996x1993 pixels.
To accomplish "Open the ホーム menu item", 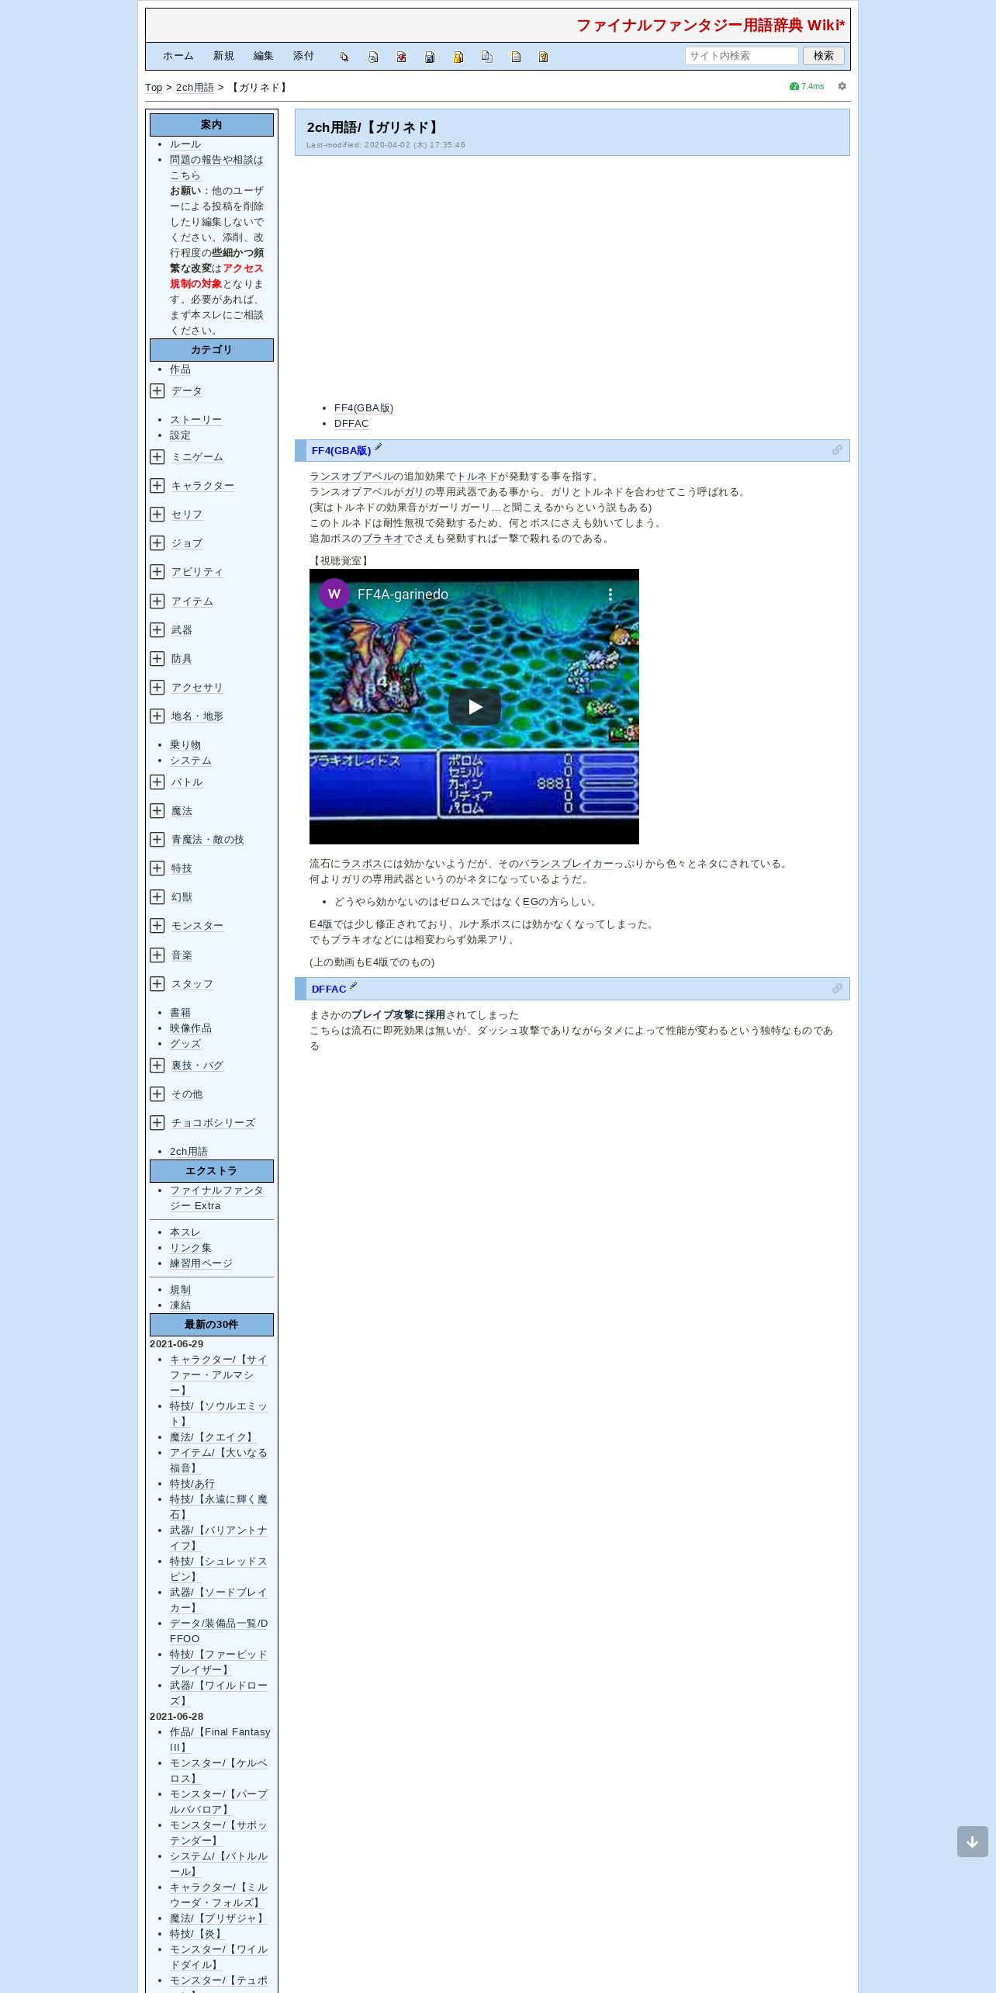I will click(x=178, y=56).
